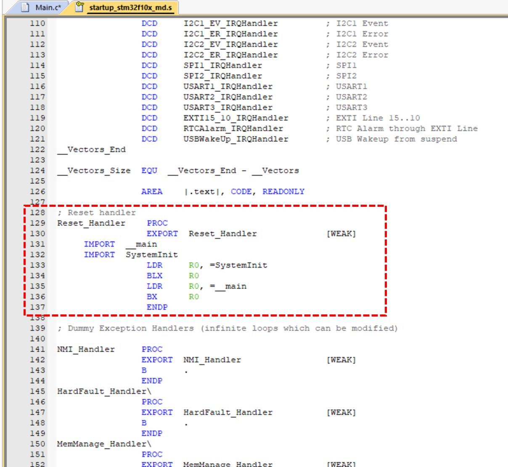Click the EQU keyword on line 124
Viewport: 508px width, 467px height.
pyautogui.click(x=149, y=171)
